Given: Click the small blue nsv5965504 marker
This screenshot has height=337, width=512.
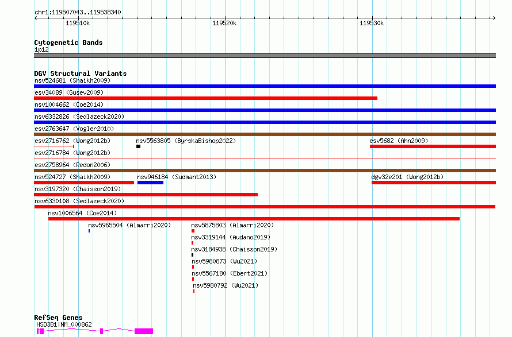Looking at the screenshot, I should 89,231.
